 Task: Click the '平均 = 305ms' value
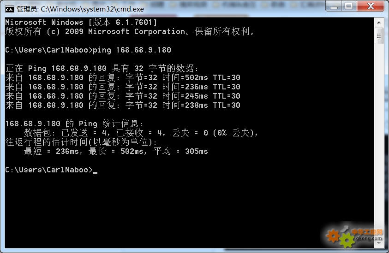180,151
